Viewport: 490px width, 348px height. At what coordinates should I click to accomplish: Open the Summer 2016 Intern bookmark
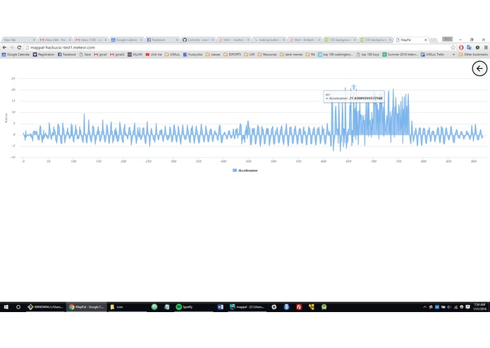pyautogui.click(x=400, y=54)
